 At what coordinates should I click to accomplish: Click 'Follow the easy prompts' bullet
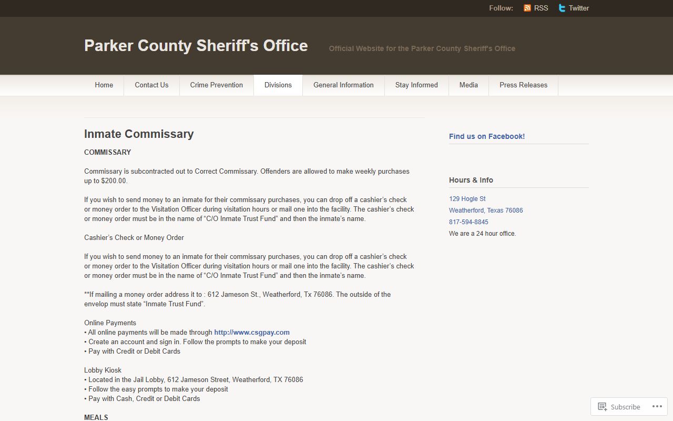click(x=156, y=389)
